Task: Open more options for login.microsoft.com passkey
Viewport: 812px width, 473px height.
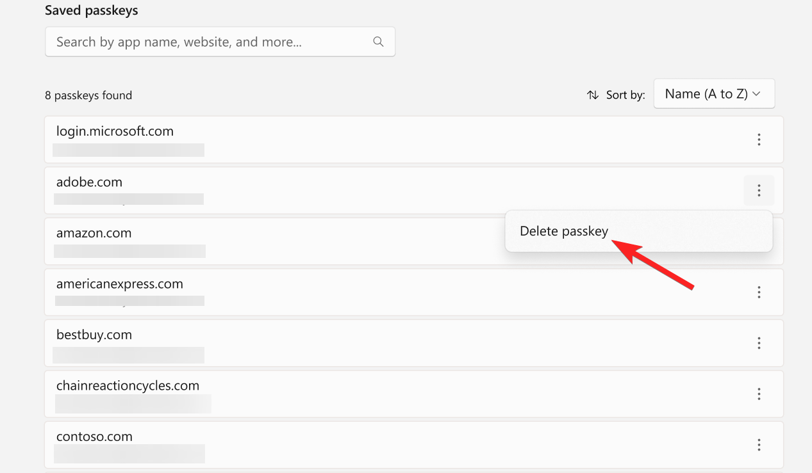Action: tap(759, 140)
